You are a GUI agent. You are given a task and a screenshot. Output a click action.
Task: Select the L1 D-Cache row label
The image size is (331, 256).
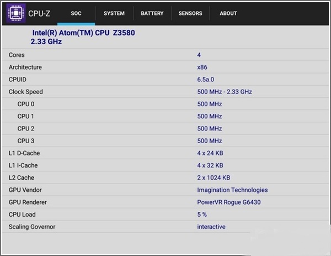[24, 153]
